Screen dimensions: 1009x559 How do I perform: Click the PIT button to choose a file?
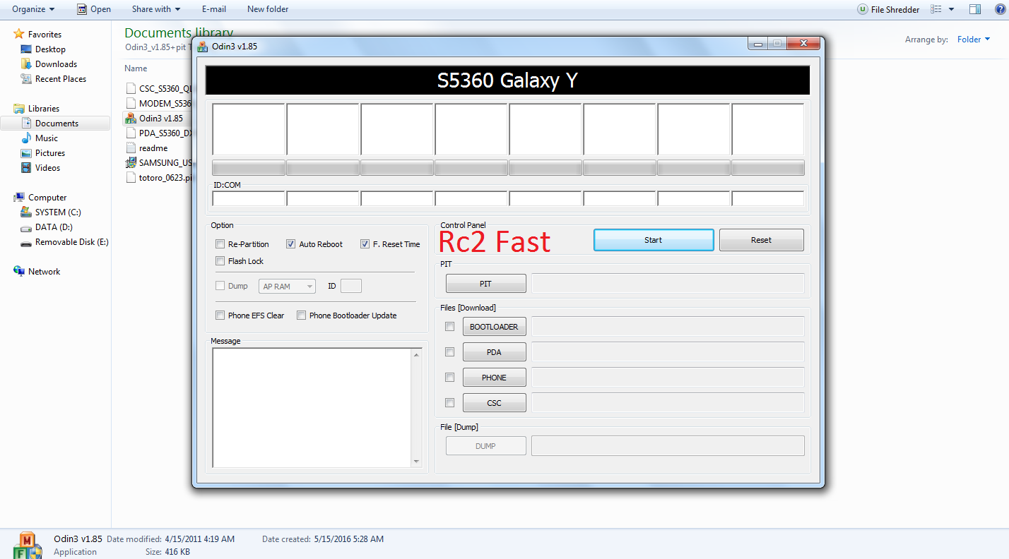[485, 284]
